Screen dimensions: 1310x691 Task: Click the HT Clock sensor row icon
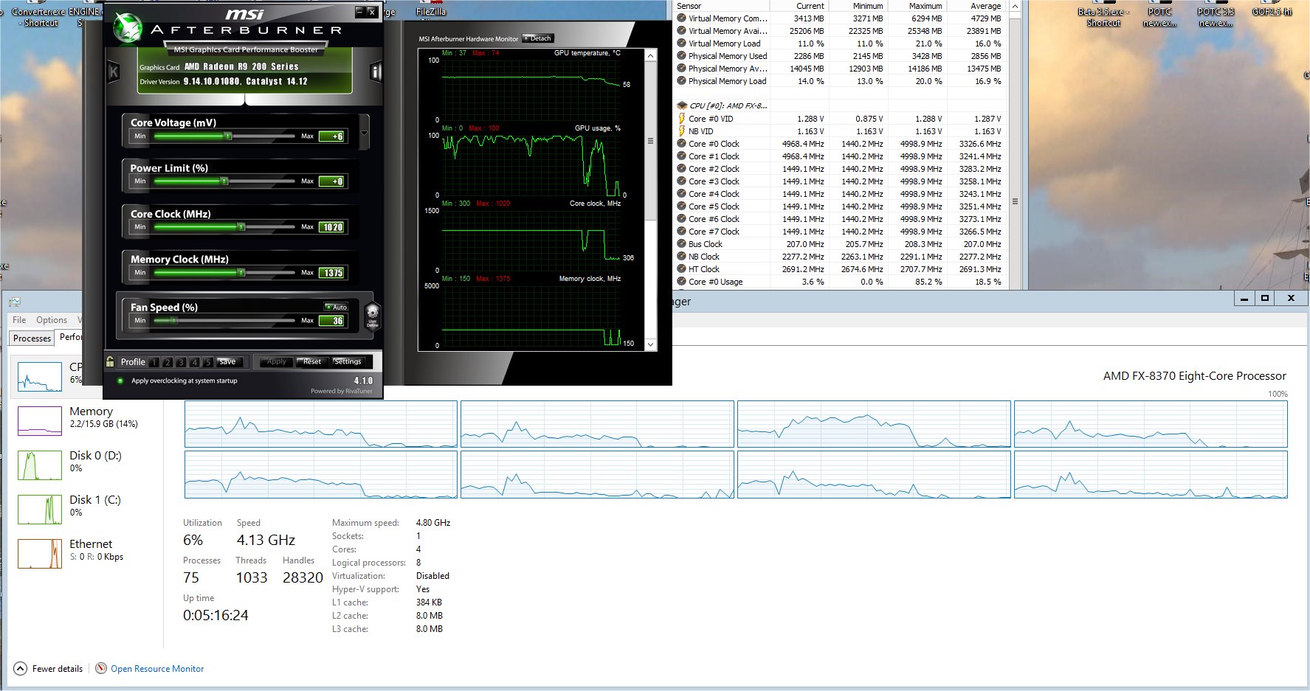tap(681, 268)
